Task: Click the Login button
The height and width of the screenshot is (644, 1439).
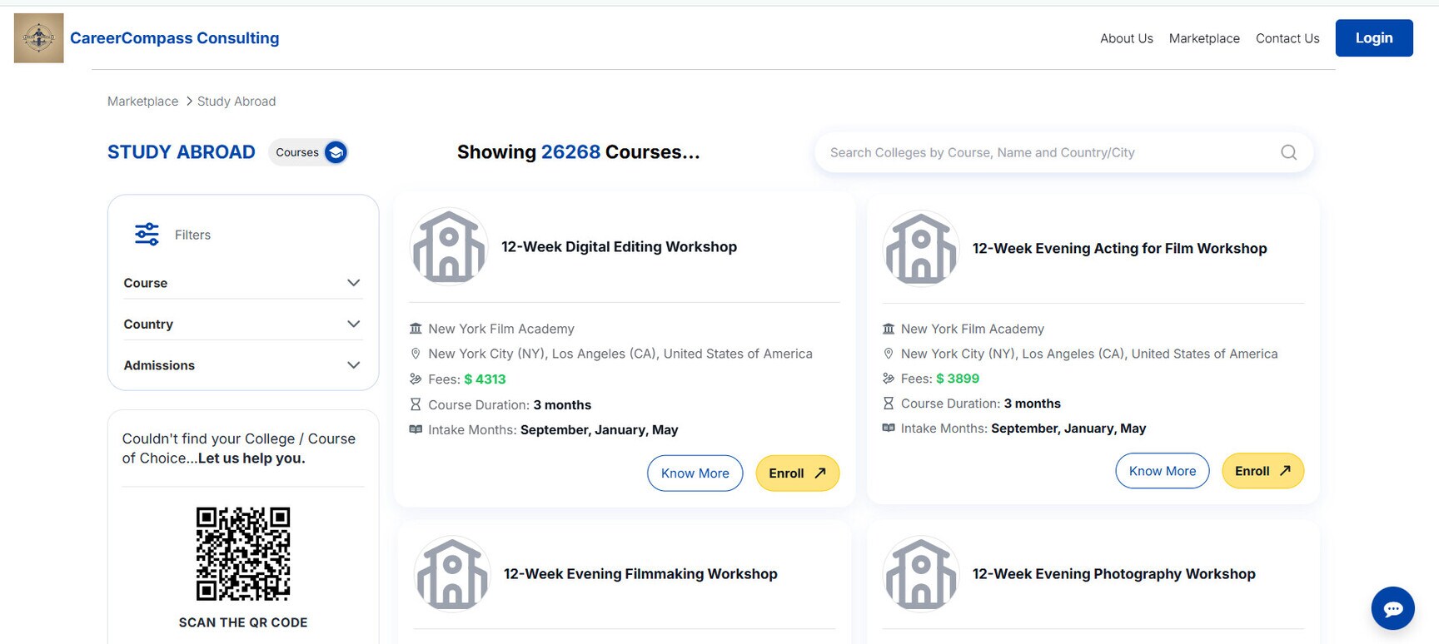Action: coord(1374,38)
